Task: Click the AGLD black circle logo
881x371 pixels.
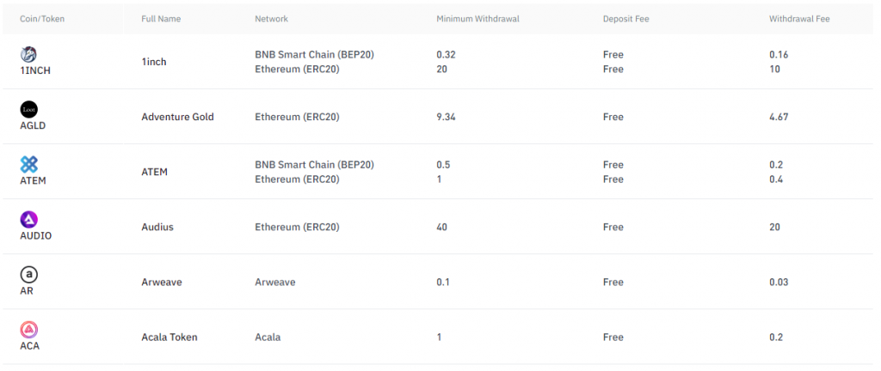Action: click(x=28, y=109)
